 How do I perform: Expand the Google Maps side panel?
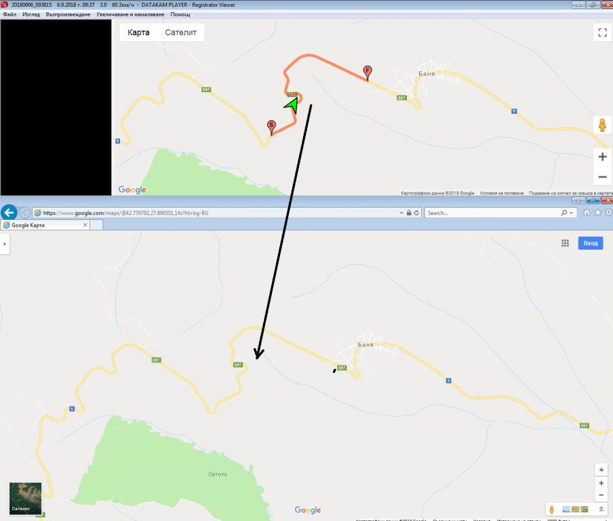coord(5,244)
